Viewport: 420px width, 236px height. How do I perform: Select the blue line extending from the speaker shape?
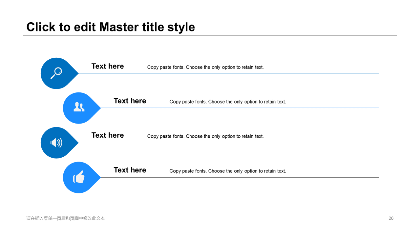pos(230,143)
